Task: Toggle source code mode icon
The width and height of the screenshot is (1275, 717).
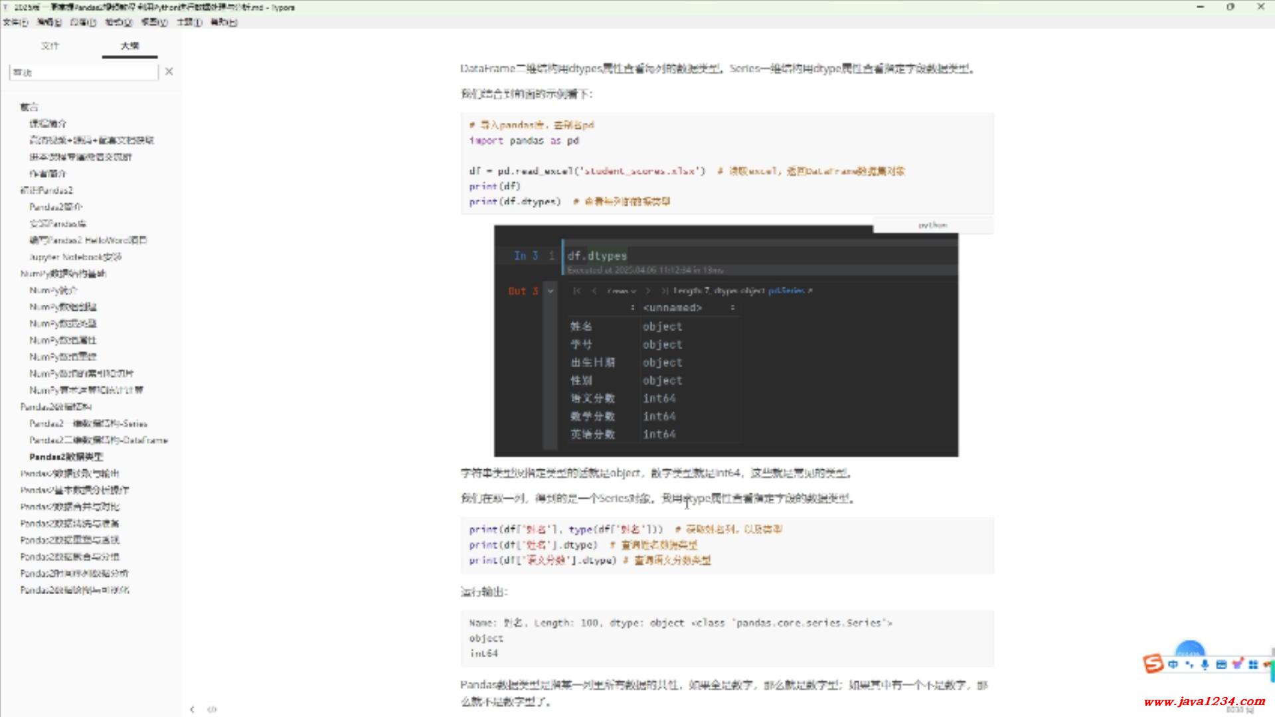Action: [x=212, y=709]
